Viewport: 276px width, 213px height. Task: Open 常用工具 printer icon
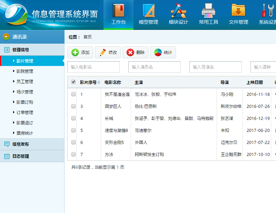point(208,11)
